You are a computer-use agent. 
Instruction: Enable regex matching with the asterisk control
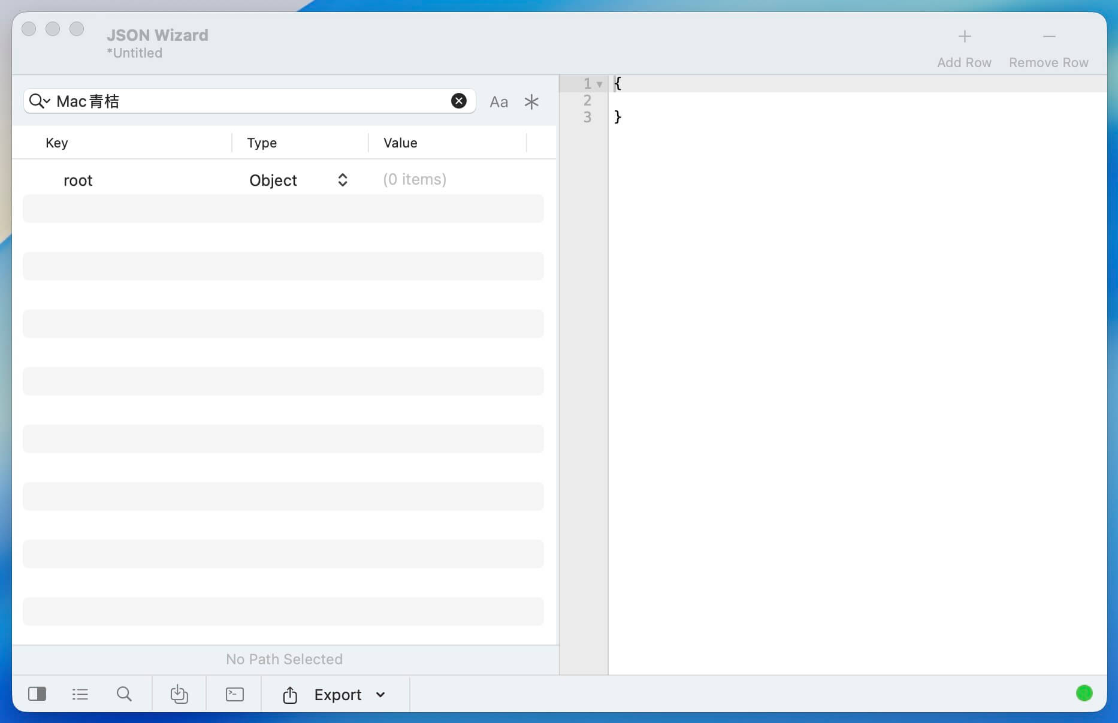click(x=531, y=101)
